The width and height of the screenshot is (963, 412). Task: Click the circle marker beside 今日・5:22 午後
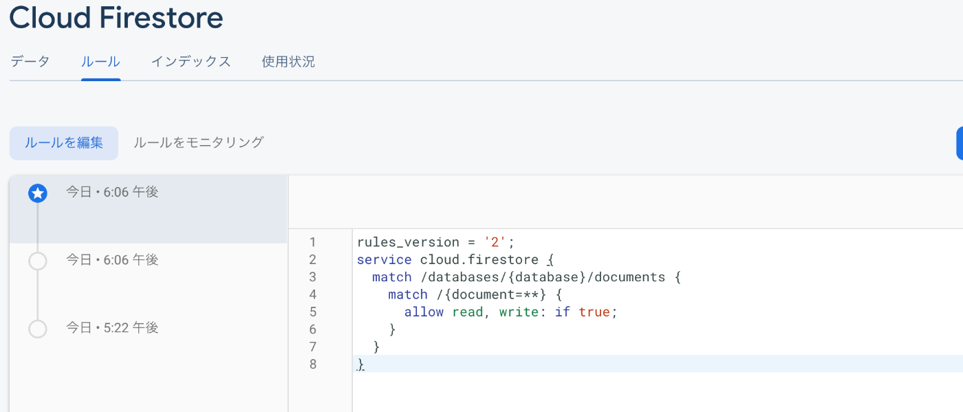[x=38, y=329]
